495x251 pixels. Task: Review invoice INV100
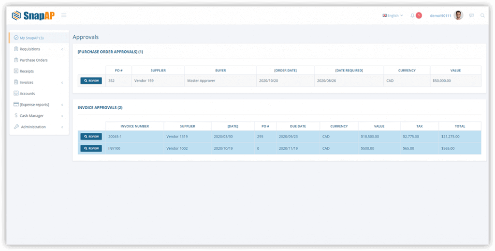coord(91,148)
